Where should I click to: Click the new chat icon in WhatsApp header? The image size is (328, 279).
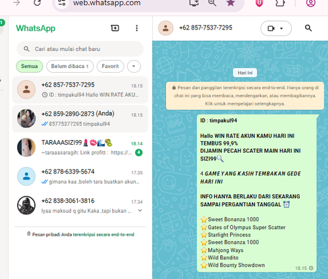(115, 28)
